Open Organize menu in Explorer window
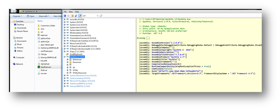Image resolution: width=280 pixels, height=110 pixels. click(17, 16)
